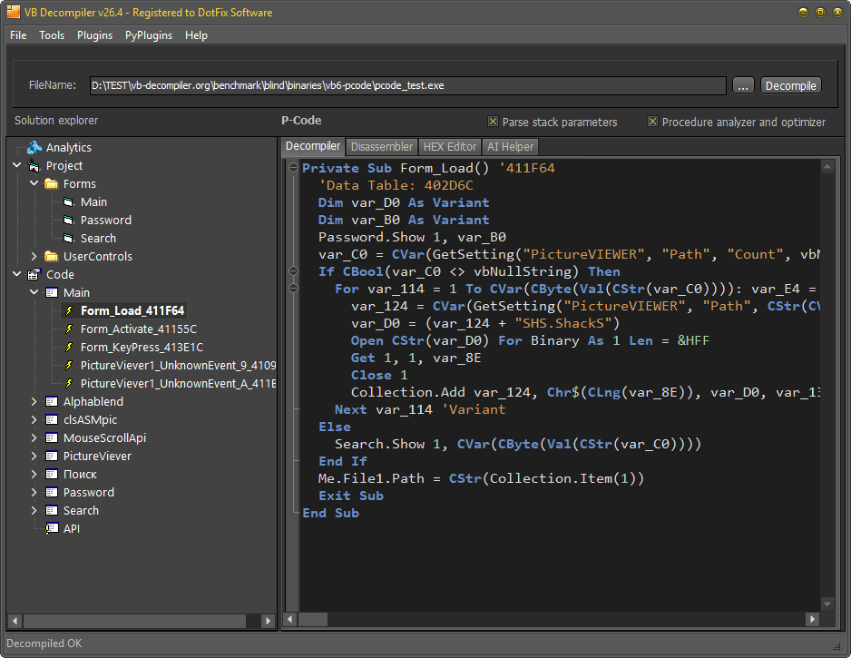The height and width of the screenshot is (658, 851).
Task: Expand the UserControls folder
Action: tap(34, 256)
